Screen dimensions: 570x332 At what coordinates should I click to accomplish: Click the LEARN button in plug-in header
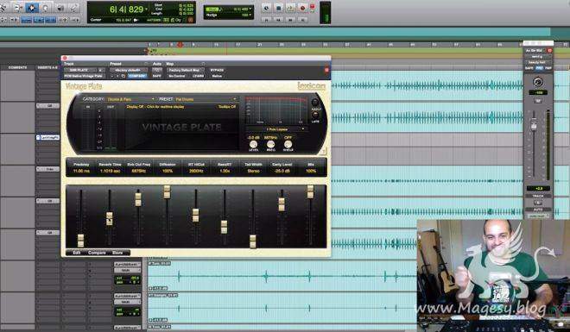coord(198,76)
